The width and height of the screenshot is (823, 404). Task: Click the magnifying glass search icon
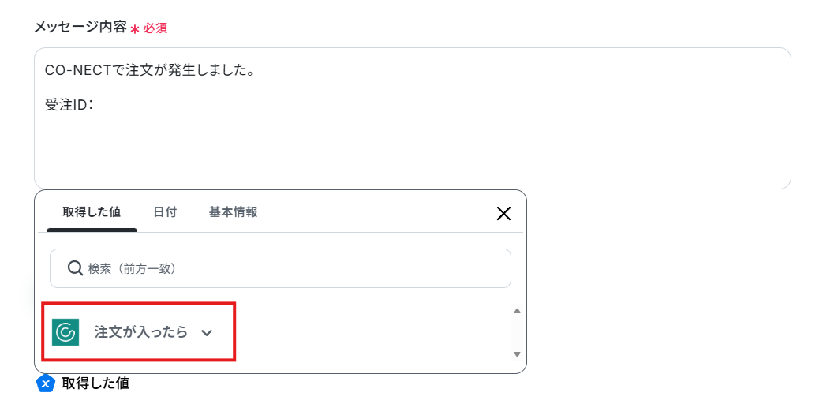[x=75, y=268]
